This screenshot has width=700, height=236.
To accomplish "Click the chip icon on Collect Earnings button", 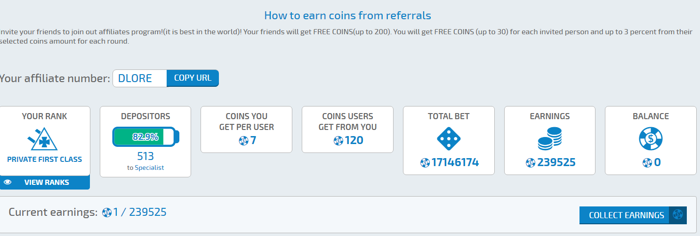I will click(677, 215).
